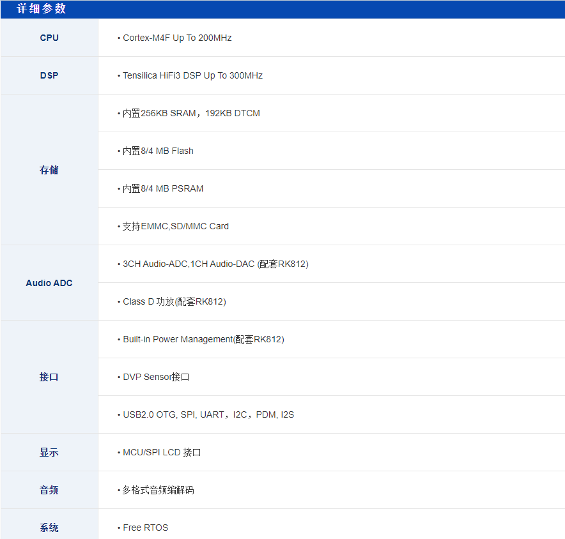
Task: Select the DSP row label
Action: coord(49,75)
